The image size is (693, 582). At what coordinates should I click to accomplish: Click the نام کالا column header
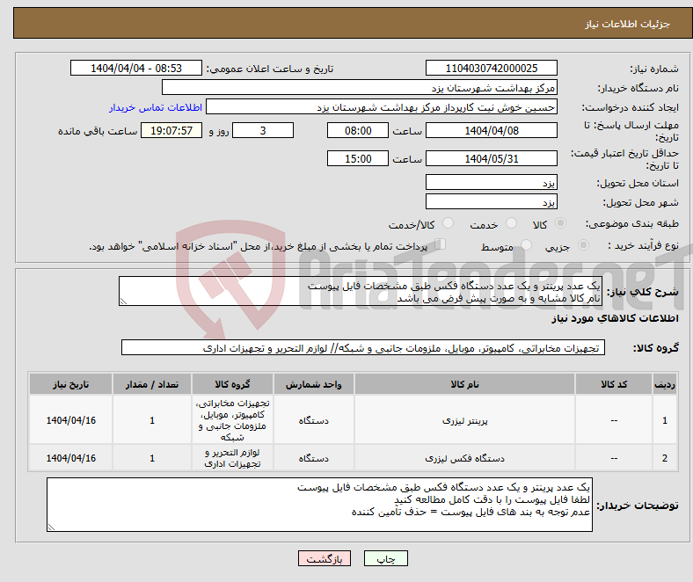click(x=464, y=384)
